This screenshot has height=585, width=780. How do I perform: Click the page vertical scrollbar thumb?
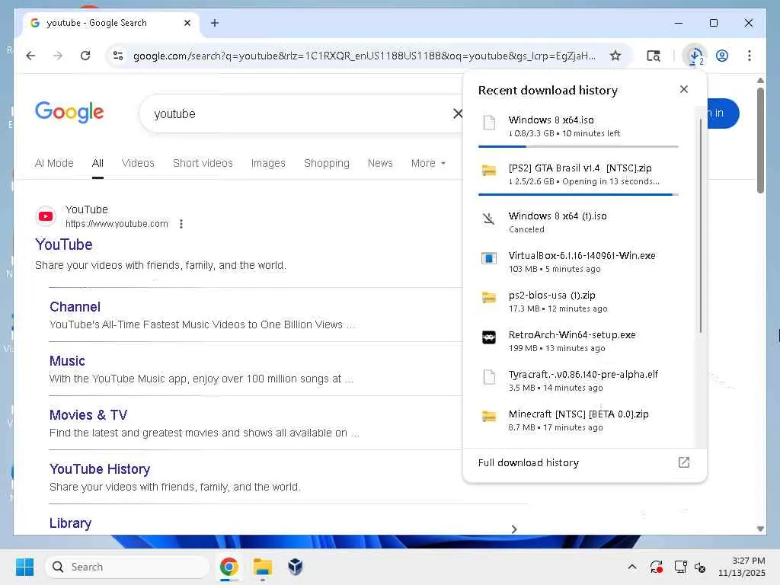(760, 140)
